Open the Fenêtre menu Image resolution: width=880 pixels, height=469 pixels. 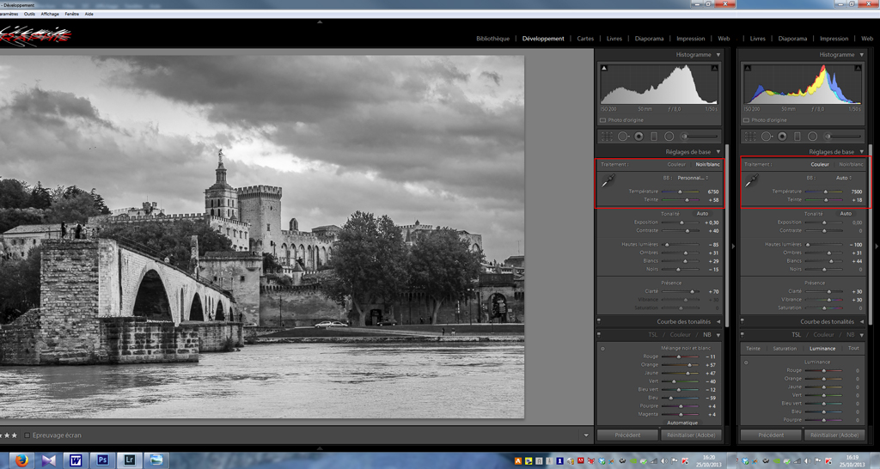[x=72, y=14]
